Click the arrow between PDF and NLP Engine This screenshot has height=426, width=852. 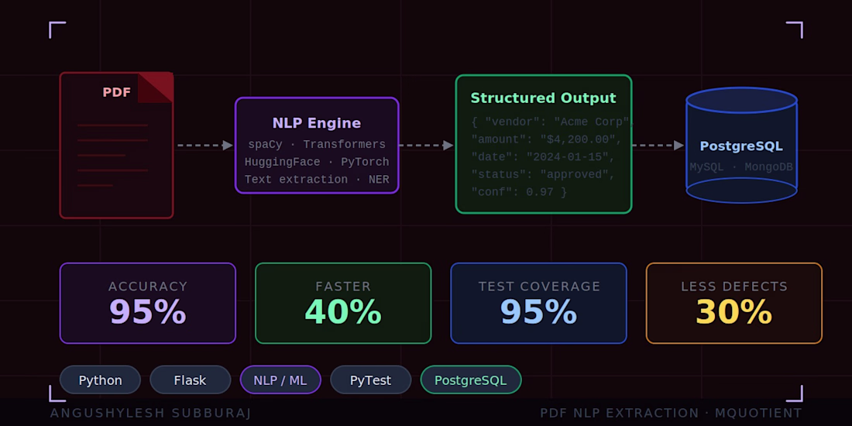click(204, 145)
